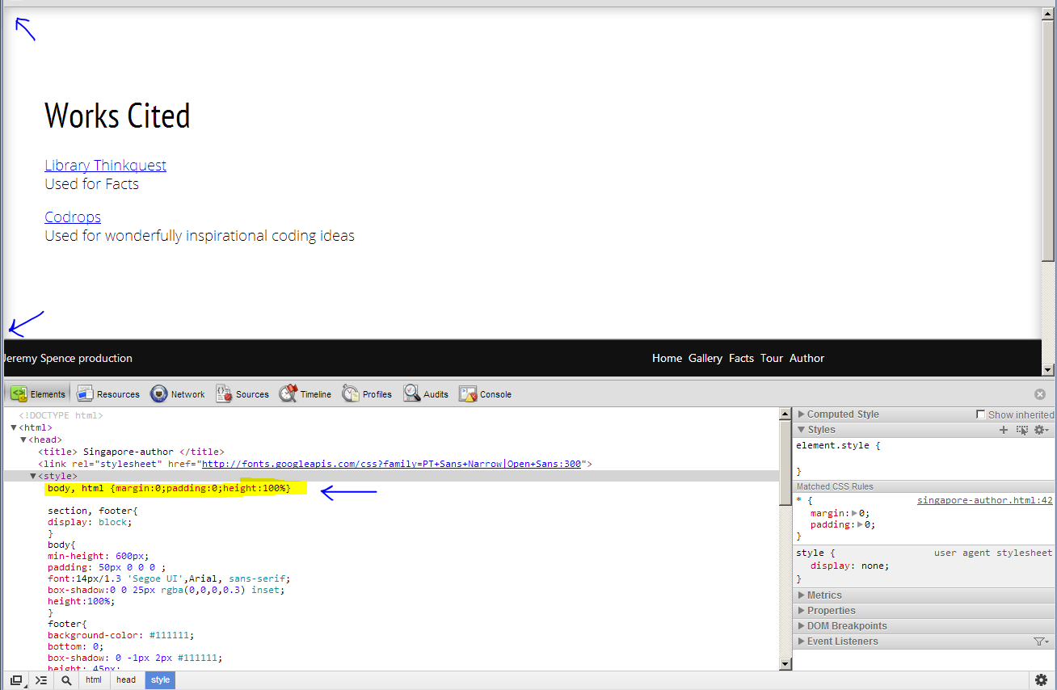Collapse the <html> node

14,427
